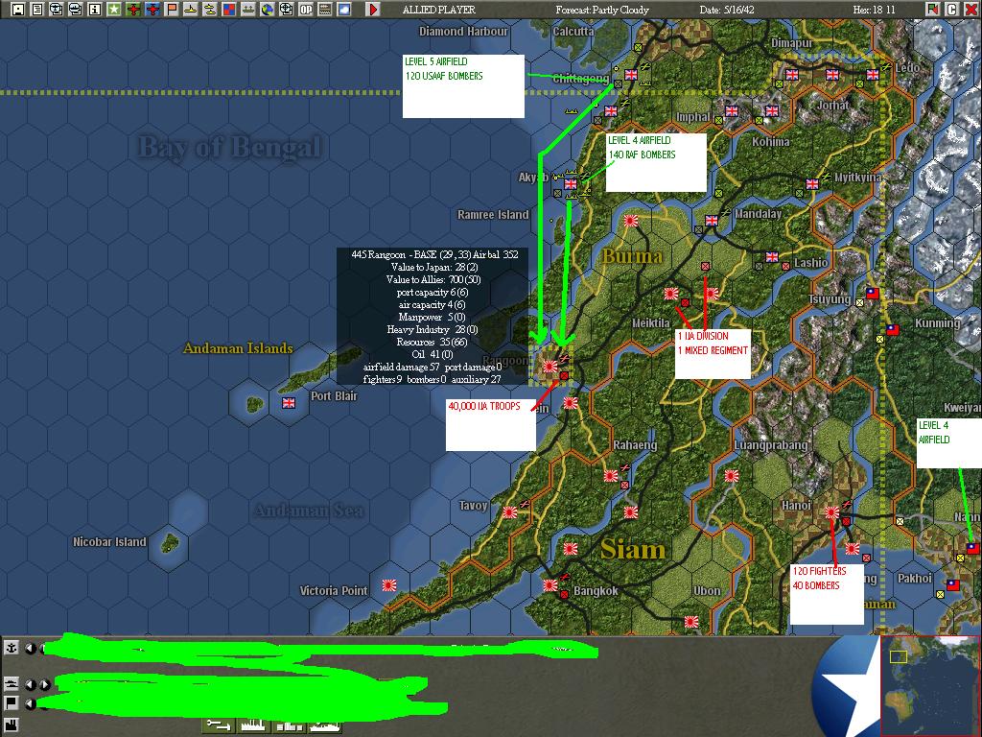Select the Lashio British base flag
The image size is (982, 737).
[x=772, y=257]
